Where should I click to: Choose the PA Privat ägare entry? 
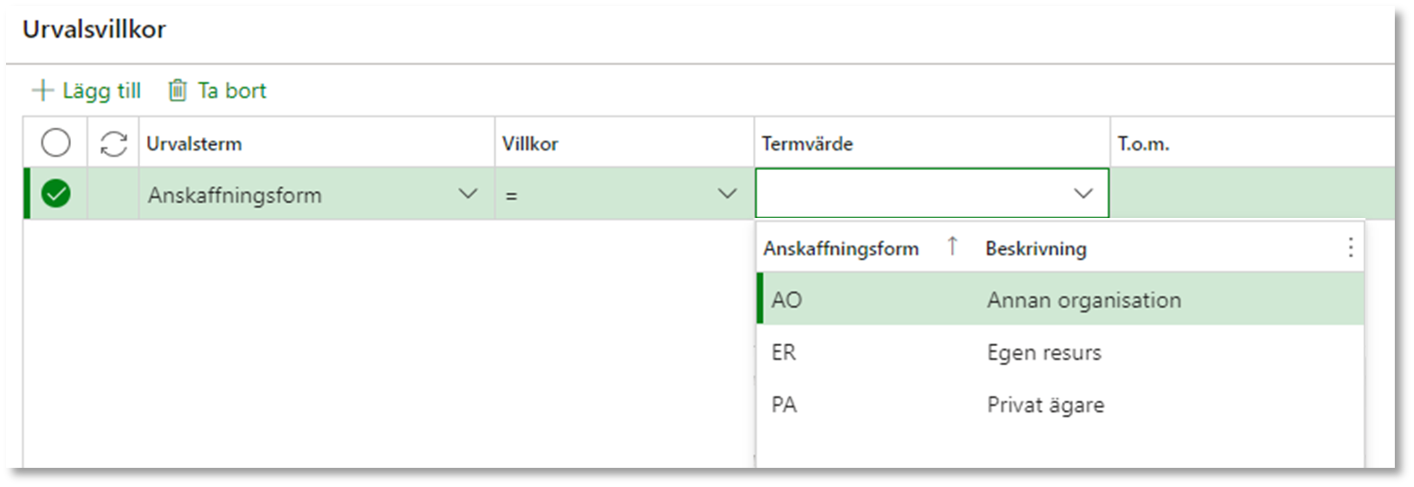point(1060,405)
